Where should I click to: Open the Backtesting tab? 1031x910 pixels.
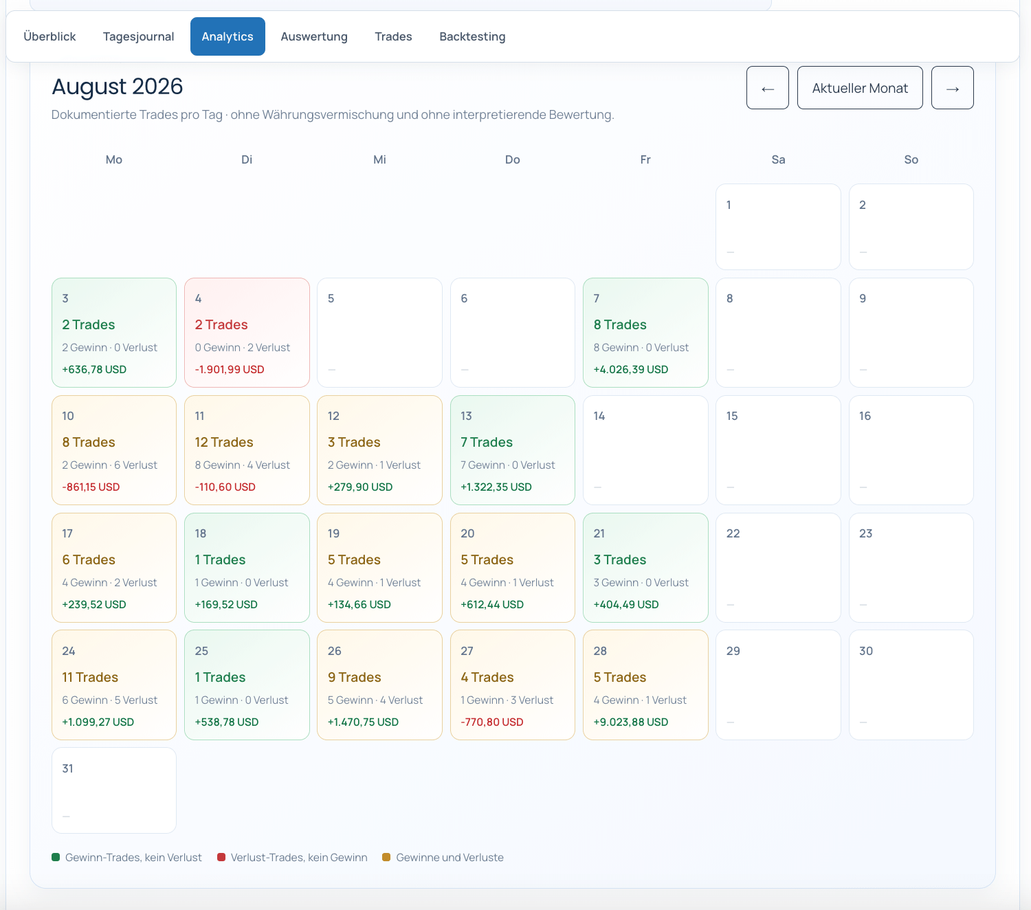click(x=472, y=36)
